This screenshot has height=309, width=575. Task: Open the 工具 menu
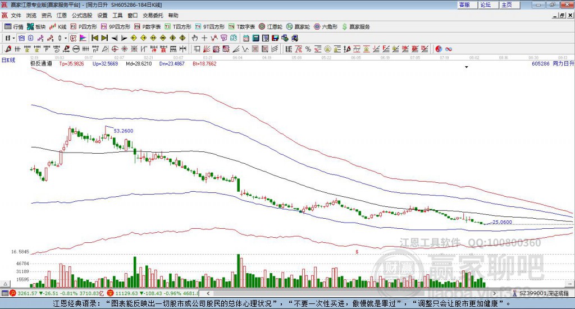pos(117,15)
